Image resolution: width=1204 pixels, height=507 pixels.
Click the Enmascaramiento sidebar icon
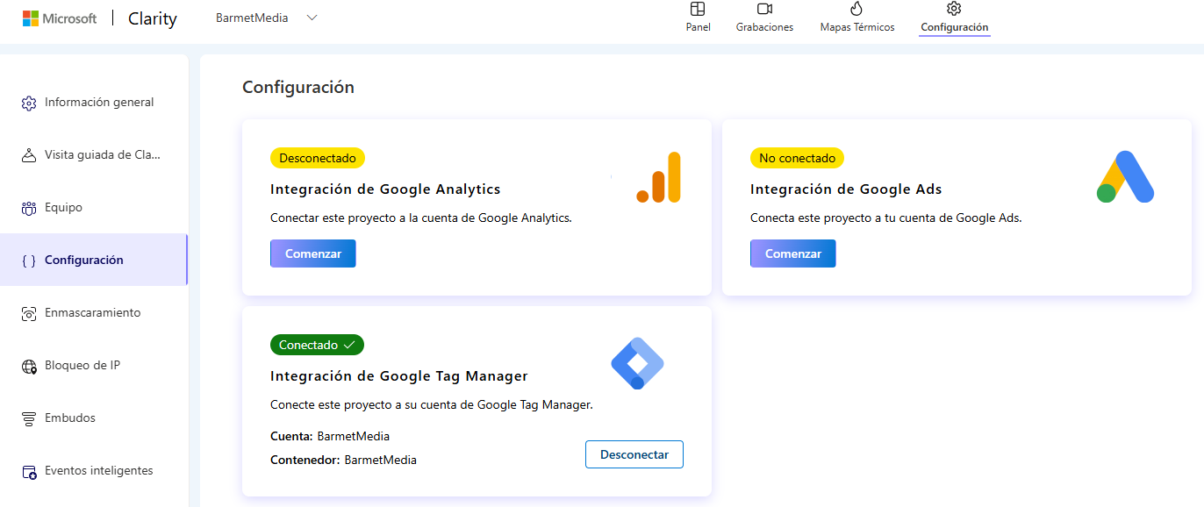(29, 313)
